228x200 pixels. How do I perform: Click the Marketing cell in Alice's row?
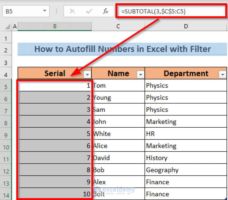[x=186, y=146]
